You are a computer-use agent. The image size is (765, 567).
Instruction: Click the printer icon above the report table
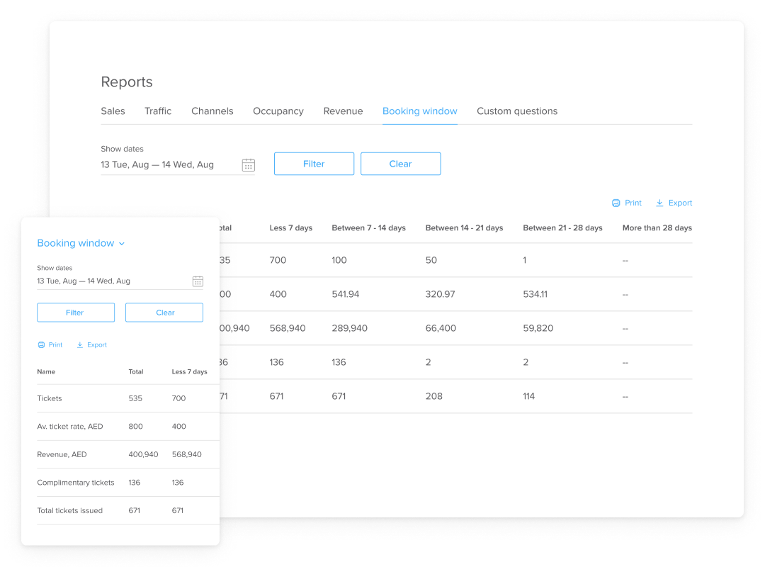tap(616, 203)
